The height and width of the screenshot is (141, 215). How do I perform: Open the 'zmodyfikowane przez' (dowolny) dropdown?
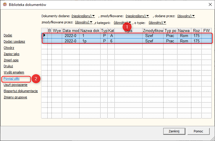(x=84, y=22)
